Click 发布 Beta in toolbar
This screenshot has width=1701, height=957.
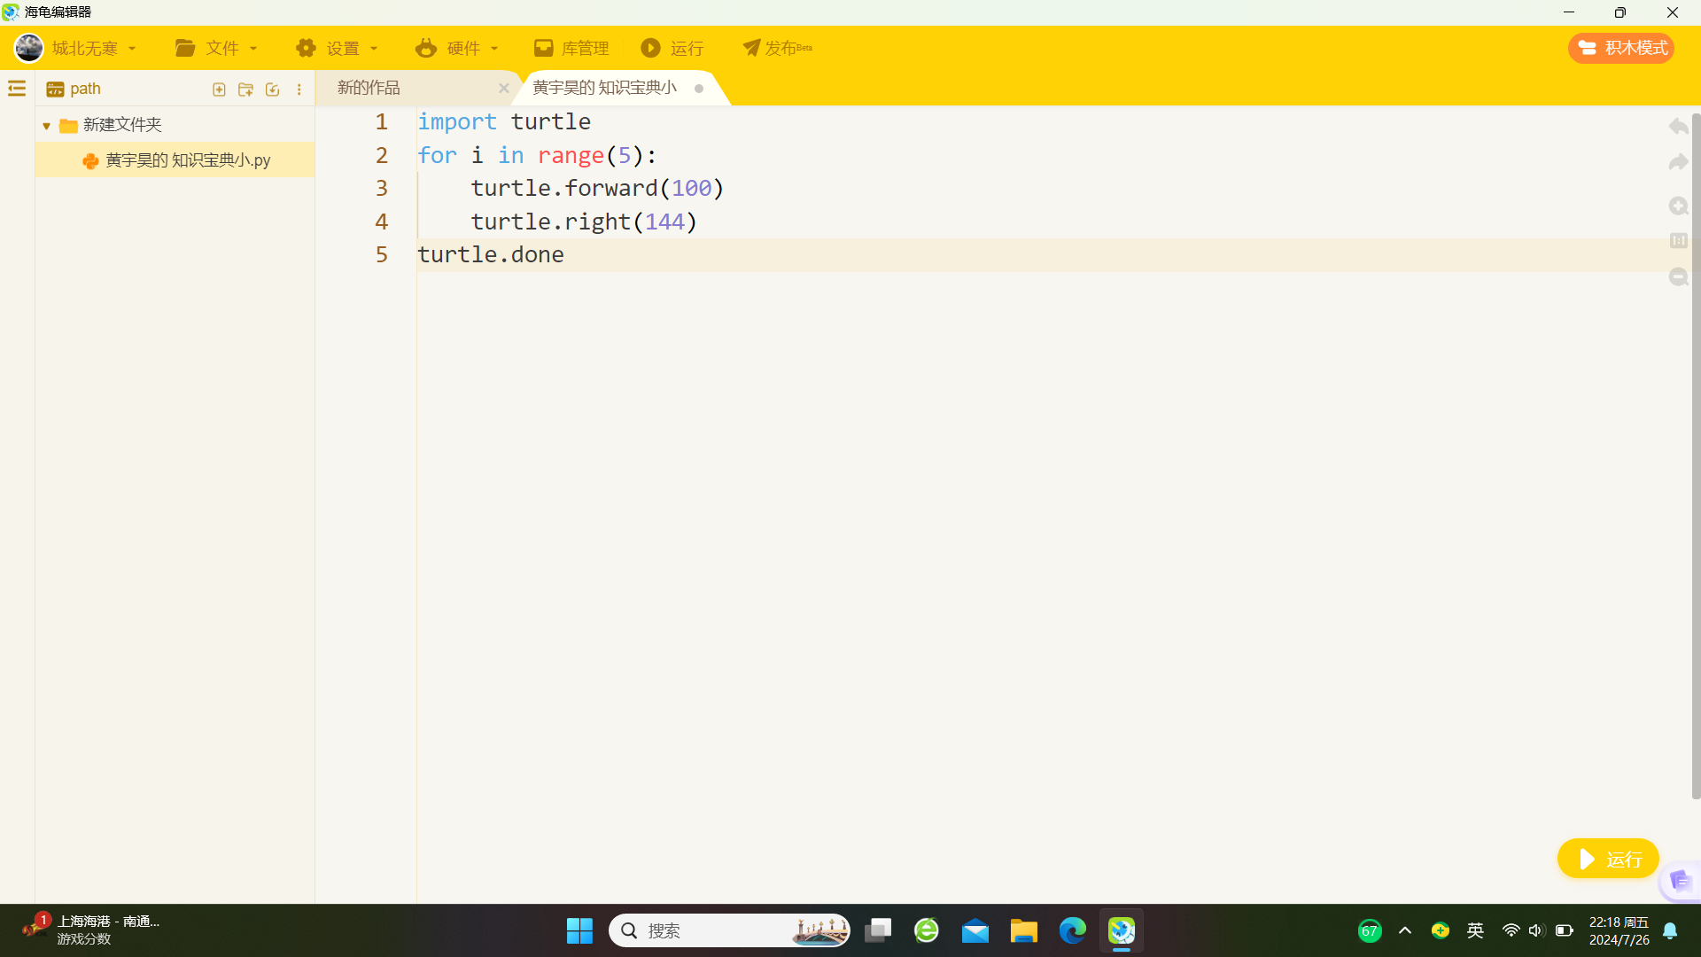777,48
